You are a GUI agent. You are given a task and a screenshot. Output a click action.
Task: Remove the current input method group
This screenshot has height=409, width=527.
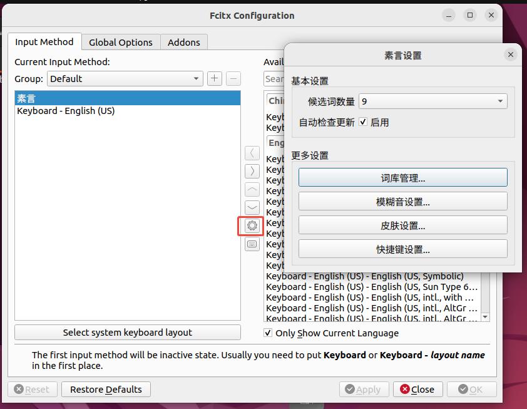point(233,79)
